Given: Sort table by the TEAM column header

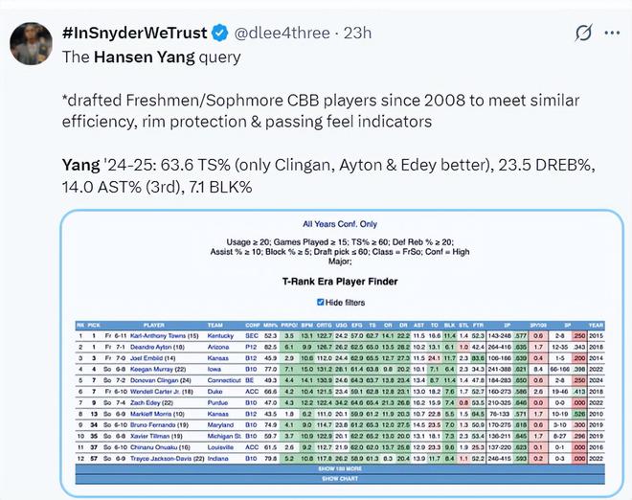Looking at the screenshot, I should (215, 325).
